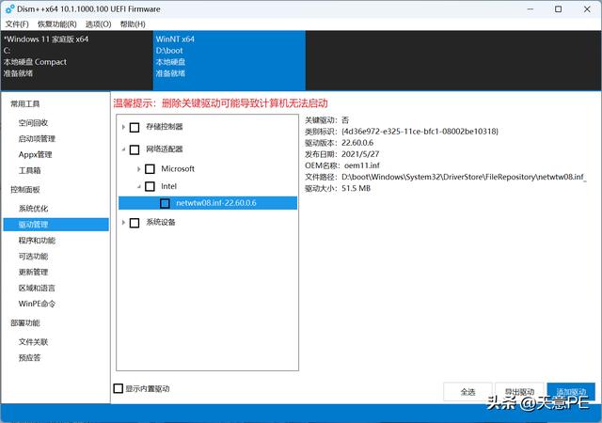Maximize the Dism++ window
The image size is (602, 423).
(x=559, y=9)
